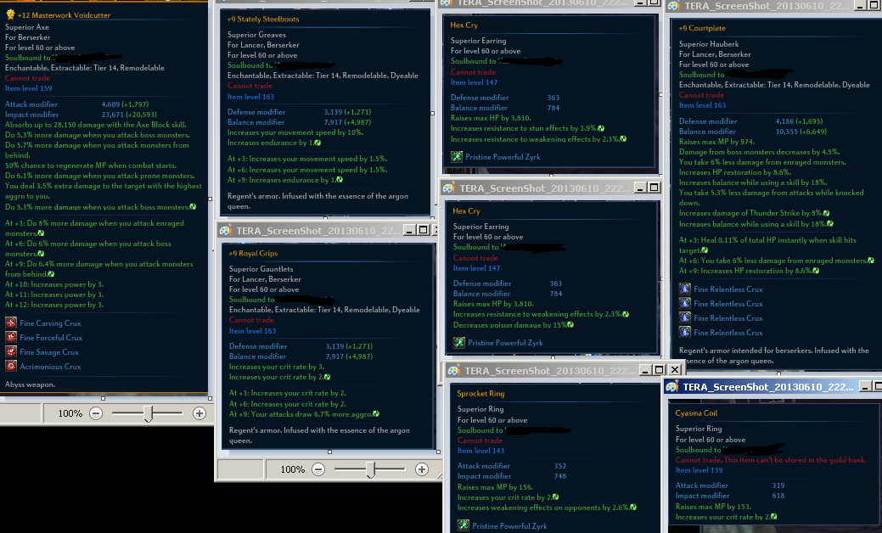Click the Fine Savage Crux icon

[x=11, y=352]
